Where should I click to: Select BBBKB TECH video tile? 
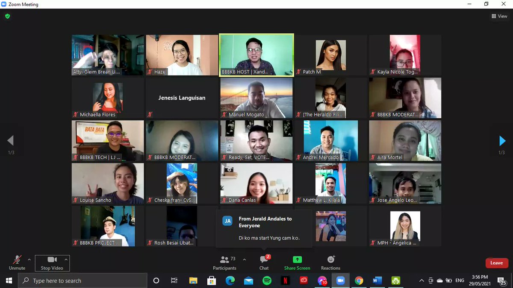[108, 140]
